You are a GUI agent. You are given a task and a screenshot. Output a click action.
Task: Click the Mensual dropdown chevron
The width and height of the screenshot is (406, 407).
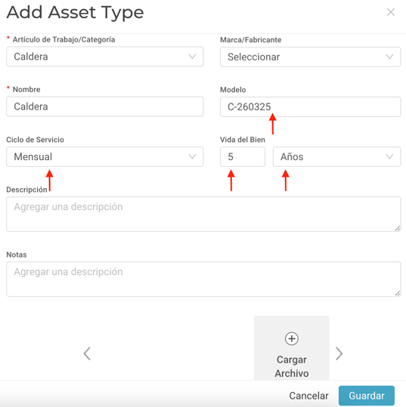coord(192,156)
